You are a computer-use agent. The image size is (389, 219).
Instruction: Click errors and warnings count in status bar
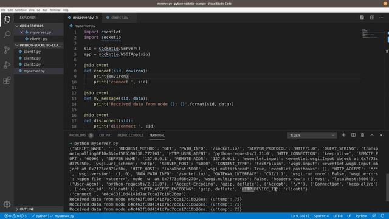pyautogui.click(x=15, y=216)
